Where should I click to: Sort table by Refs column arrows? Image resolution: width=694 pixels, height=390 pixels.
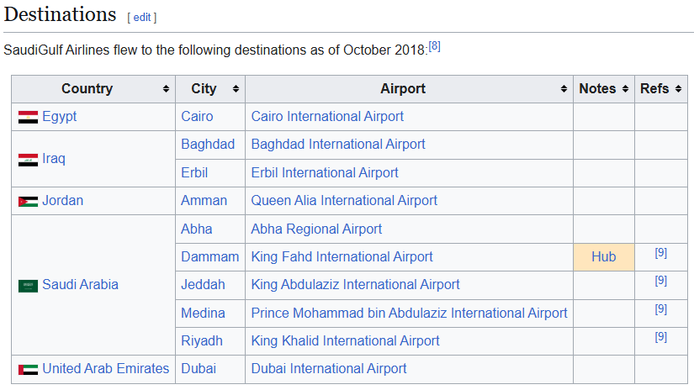[678, 89]
